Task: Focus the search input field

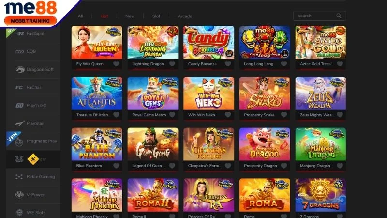Action: [316, 16]
